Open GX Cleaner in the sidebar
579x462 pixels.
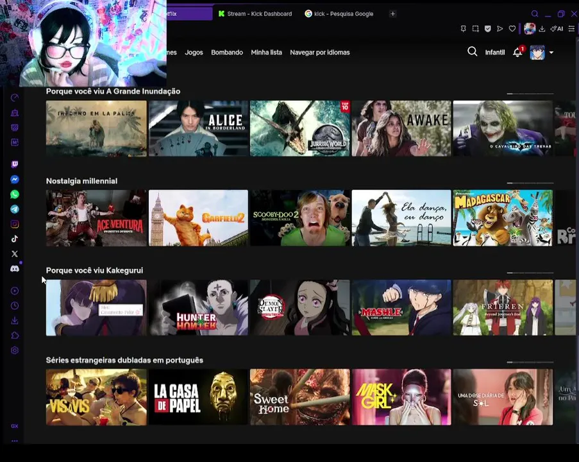click(14, 113)
